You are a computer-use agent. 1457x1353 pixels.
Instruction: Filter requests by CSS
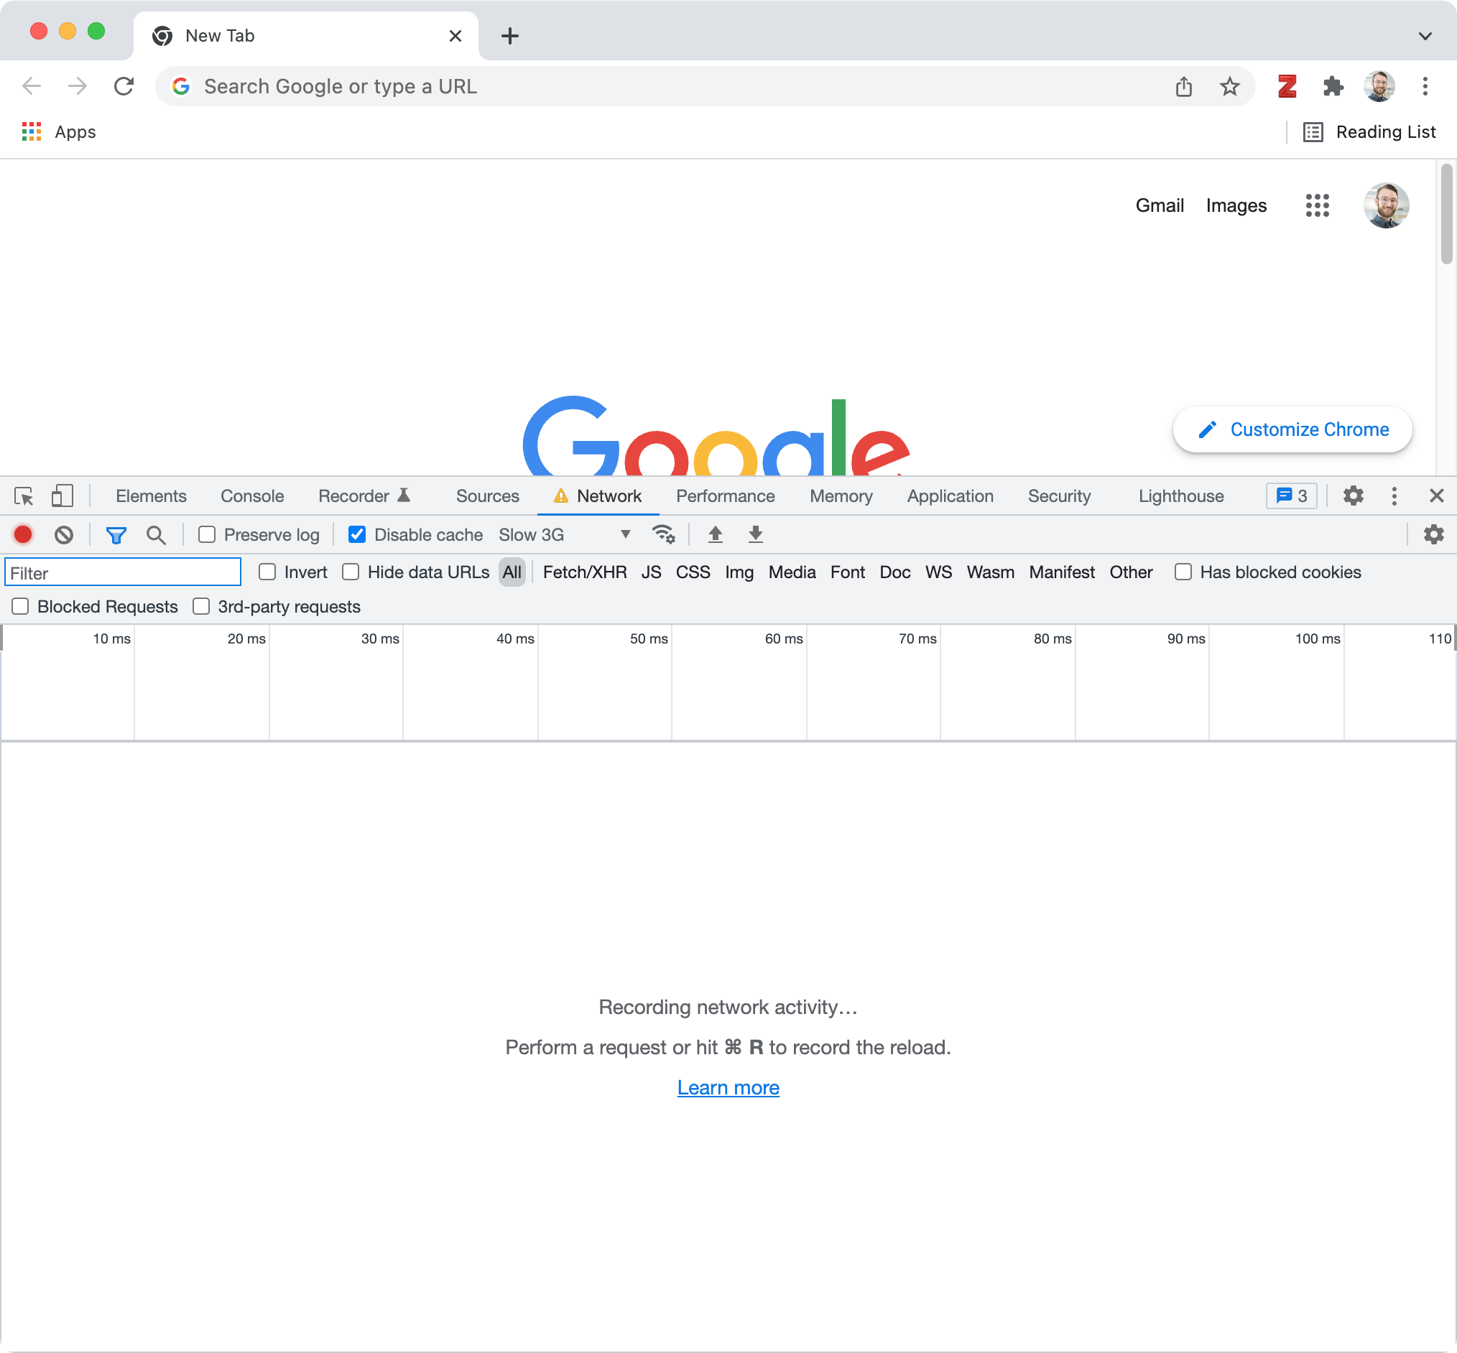(693, 572)
